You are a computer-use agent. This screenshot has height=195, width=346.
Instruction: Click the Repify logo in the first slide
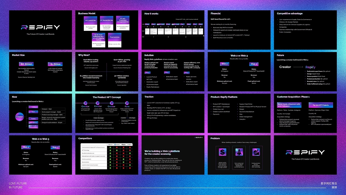coord(41,27)
